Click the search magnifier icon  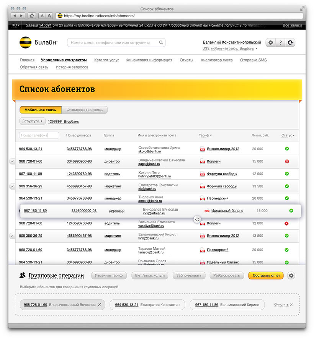tap(161, 43)
